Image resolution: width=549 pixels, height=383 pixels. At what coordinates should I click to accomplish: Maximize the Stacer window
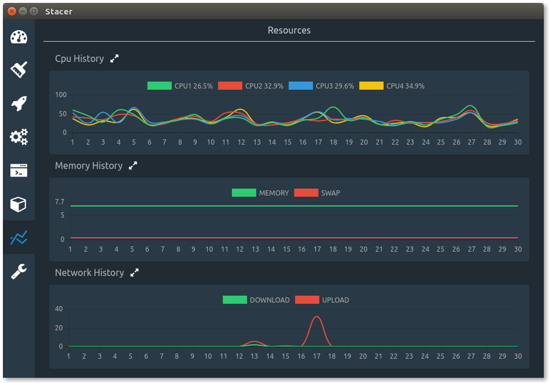(34, 11)
